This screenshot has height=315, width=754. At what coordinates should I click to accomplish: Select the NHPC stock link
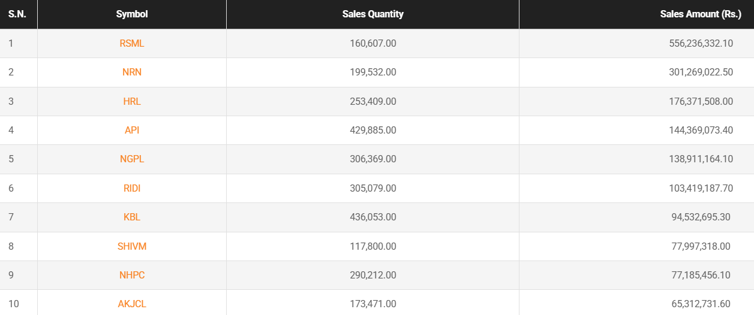coord(132,275)
